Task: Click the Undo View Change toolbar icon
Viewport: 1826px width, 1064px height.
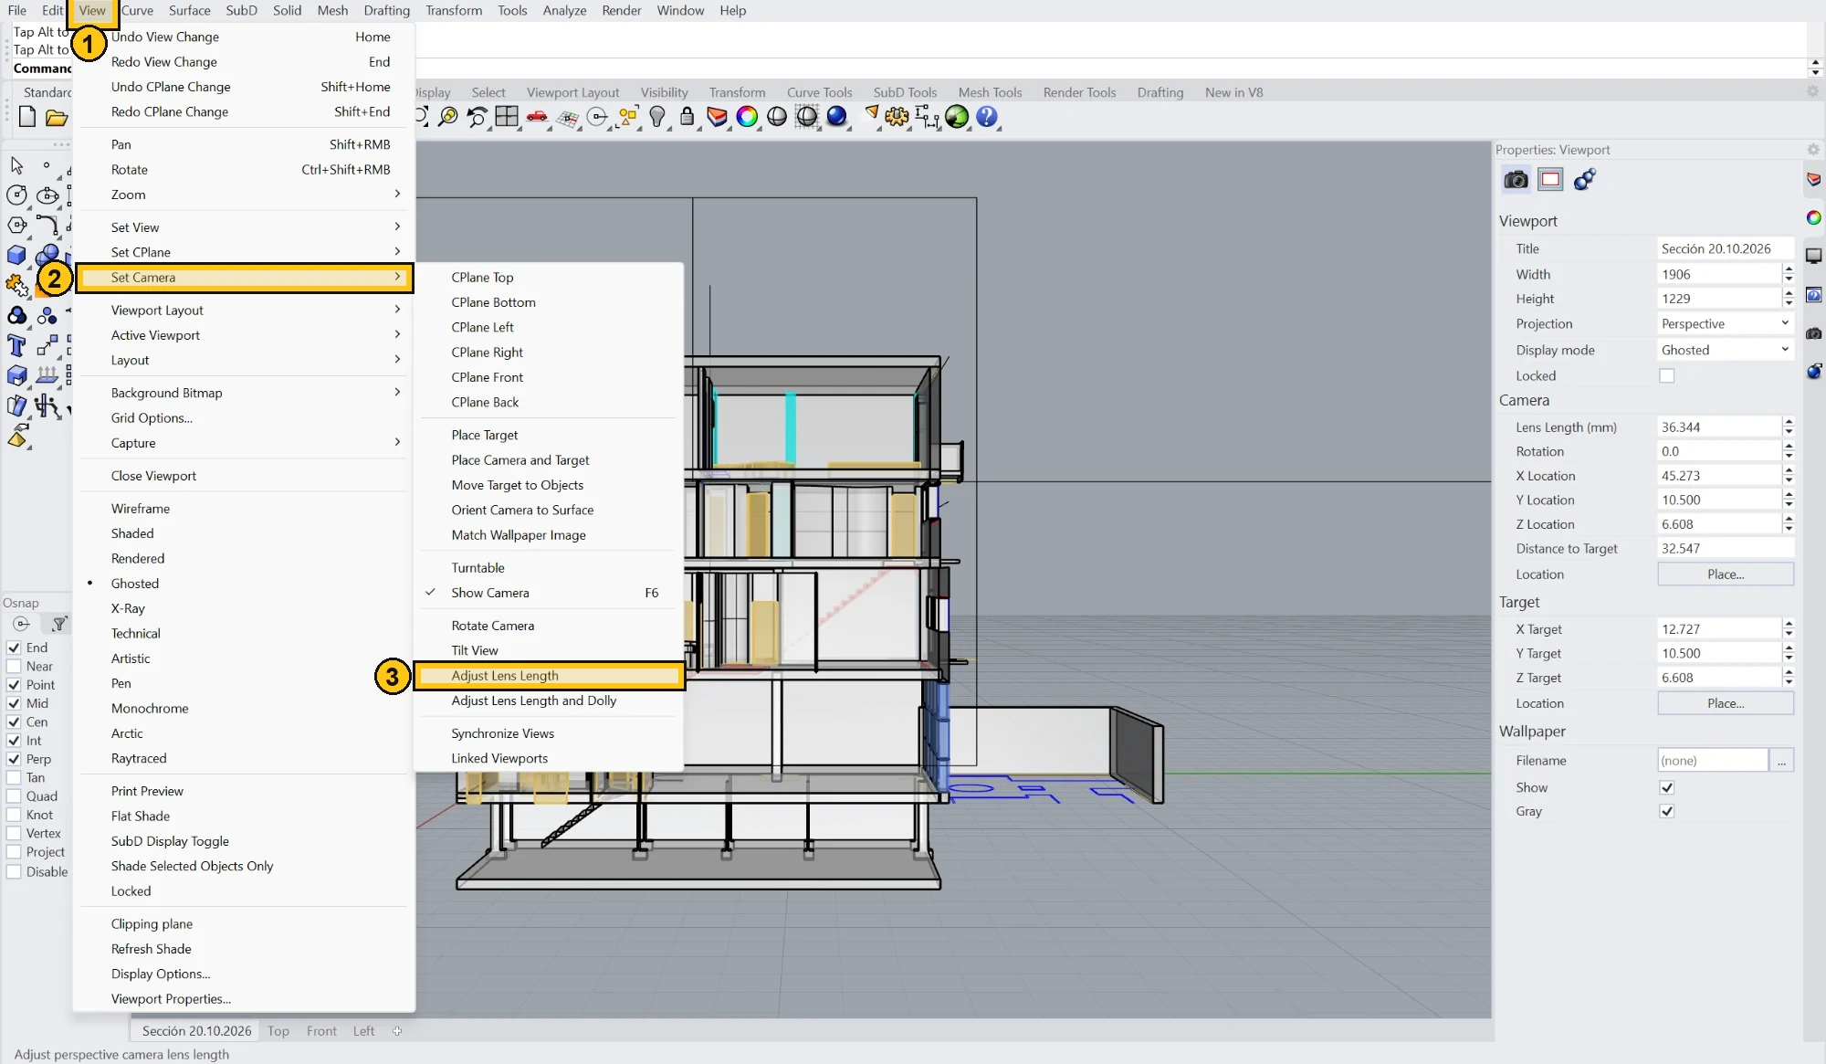Action: [477, 117]
